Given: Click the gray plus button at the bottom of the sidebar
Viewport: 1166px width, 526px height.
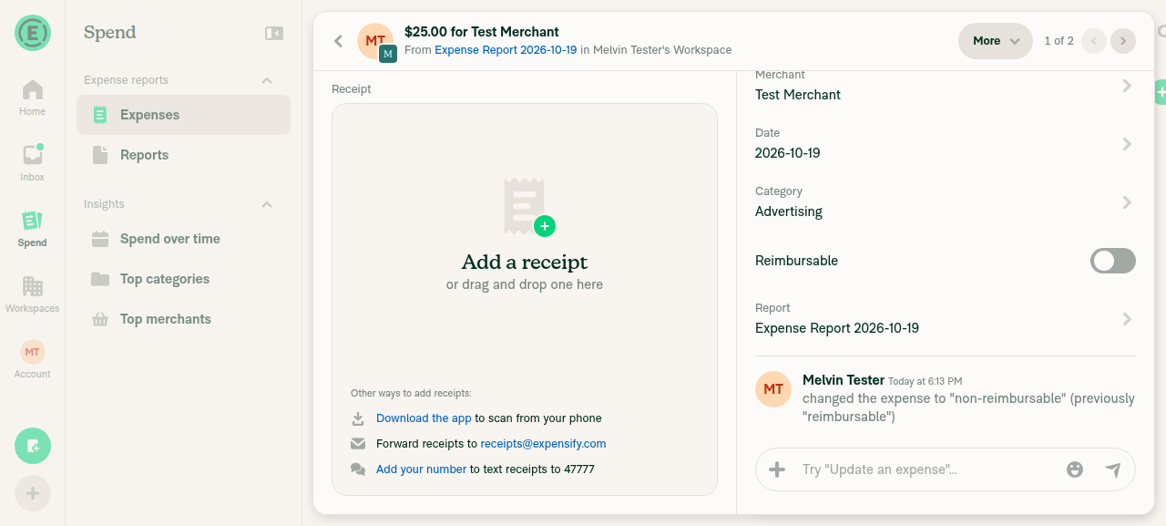Looking at the screenshot, I should tap(33, 493).
